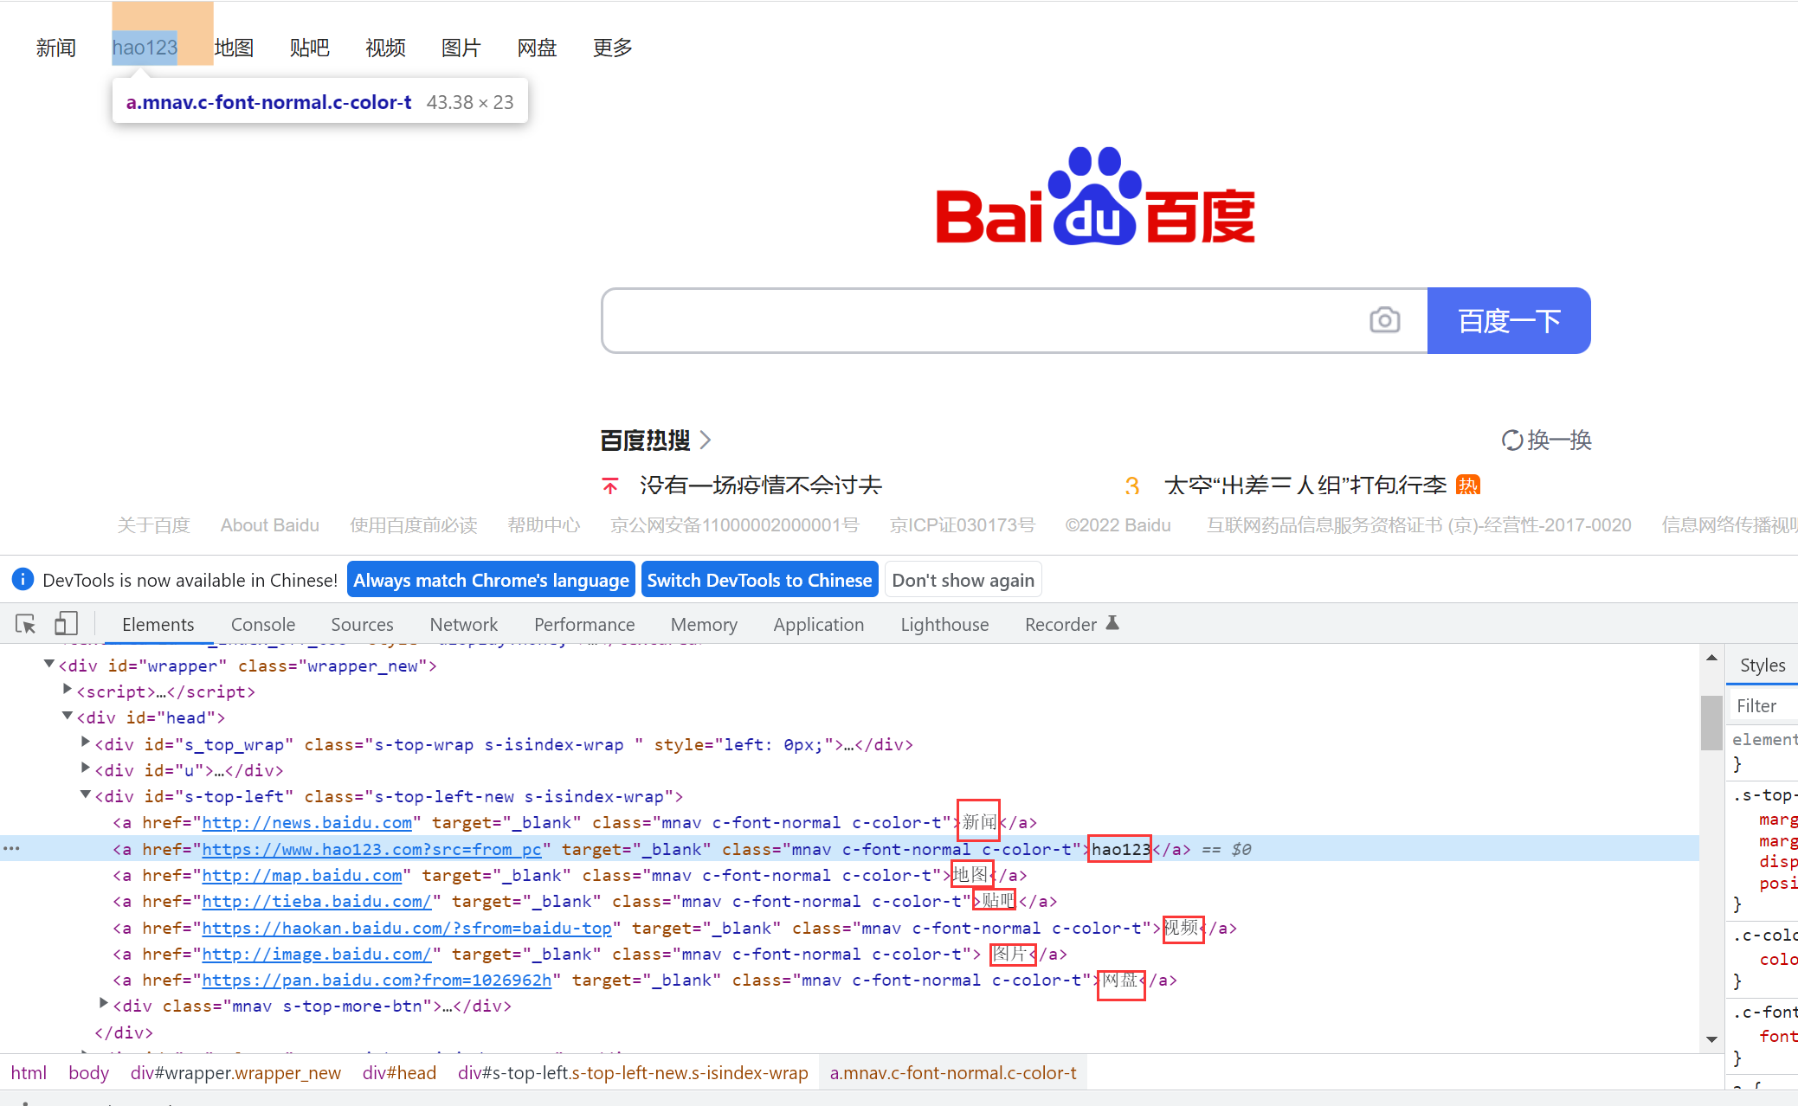Click Don't show again button
Screen dimensions: 1798x1106
963,579
